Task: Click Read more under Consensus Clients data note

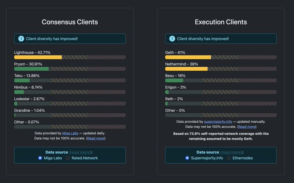Action: (96, 138)
